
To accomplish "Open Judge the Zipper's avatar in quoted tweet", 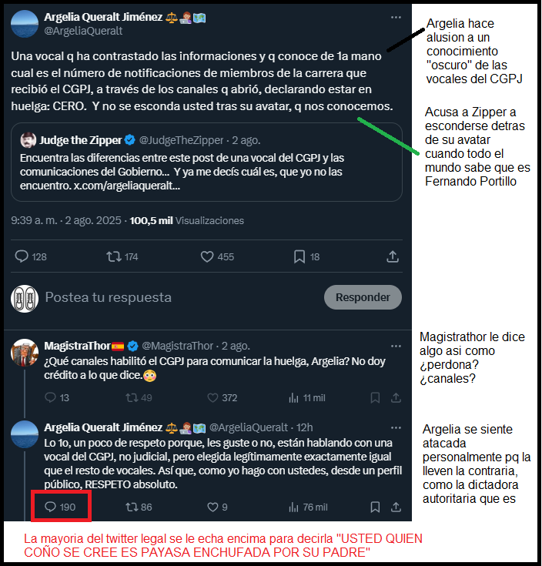I will tap(28, 140).
